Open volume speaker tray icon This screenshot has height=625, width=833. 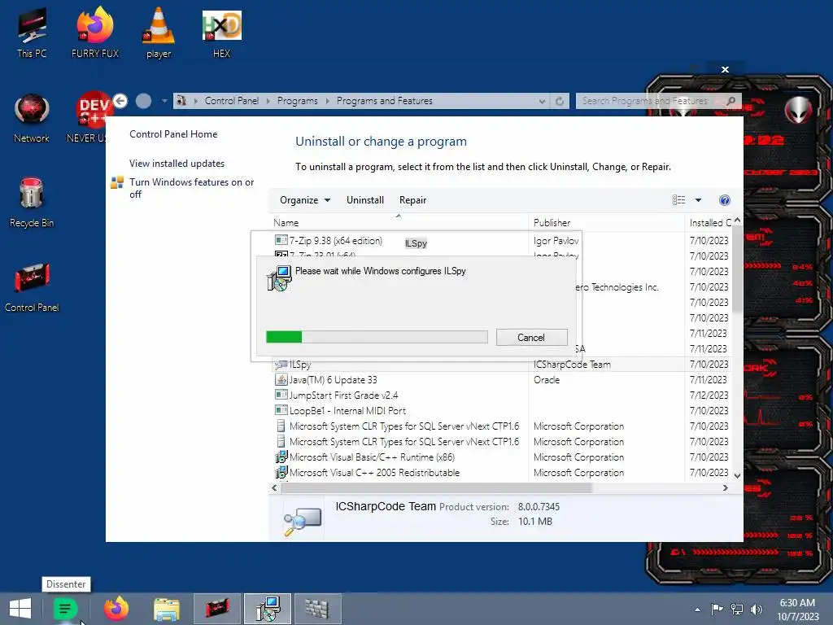click(756, 609)
